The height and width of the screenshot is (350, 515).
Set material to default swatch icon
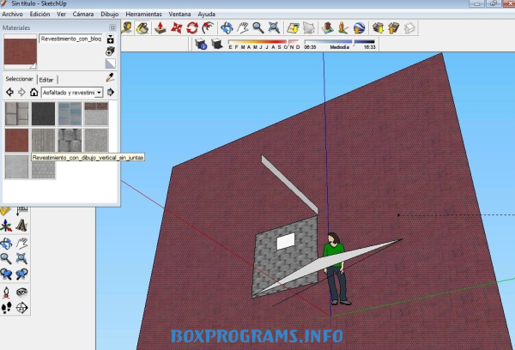[111, 63]
